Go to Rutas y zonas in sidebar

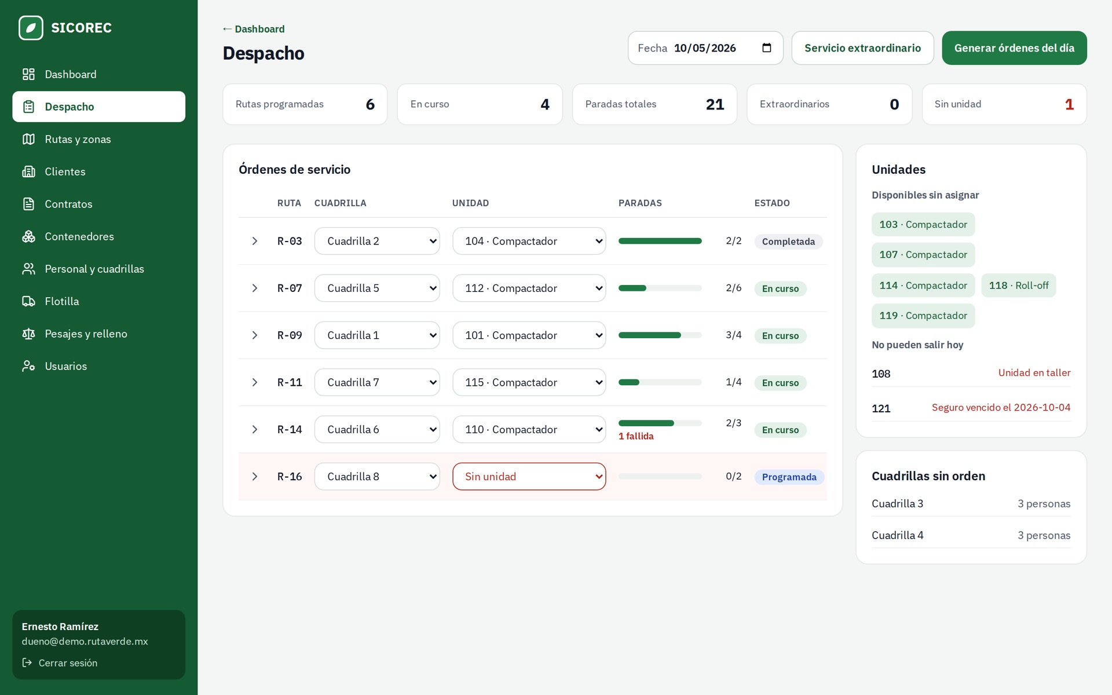click(98, 139)
